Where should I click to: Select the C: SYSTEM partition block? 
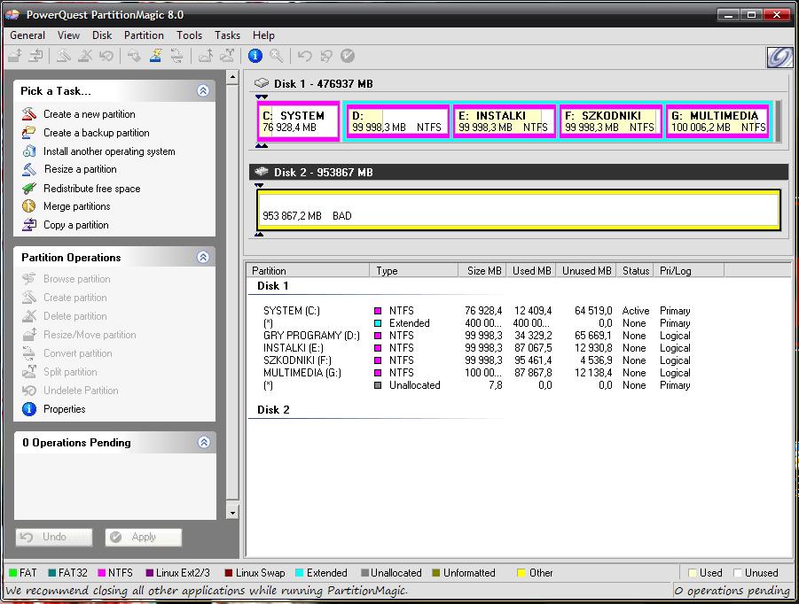point(298,121)
